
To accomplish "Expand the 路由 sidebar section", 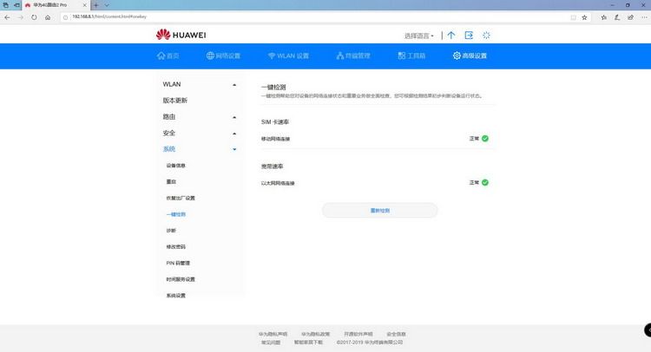I will click(x=200, y=117).
